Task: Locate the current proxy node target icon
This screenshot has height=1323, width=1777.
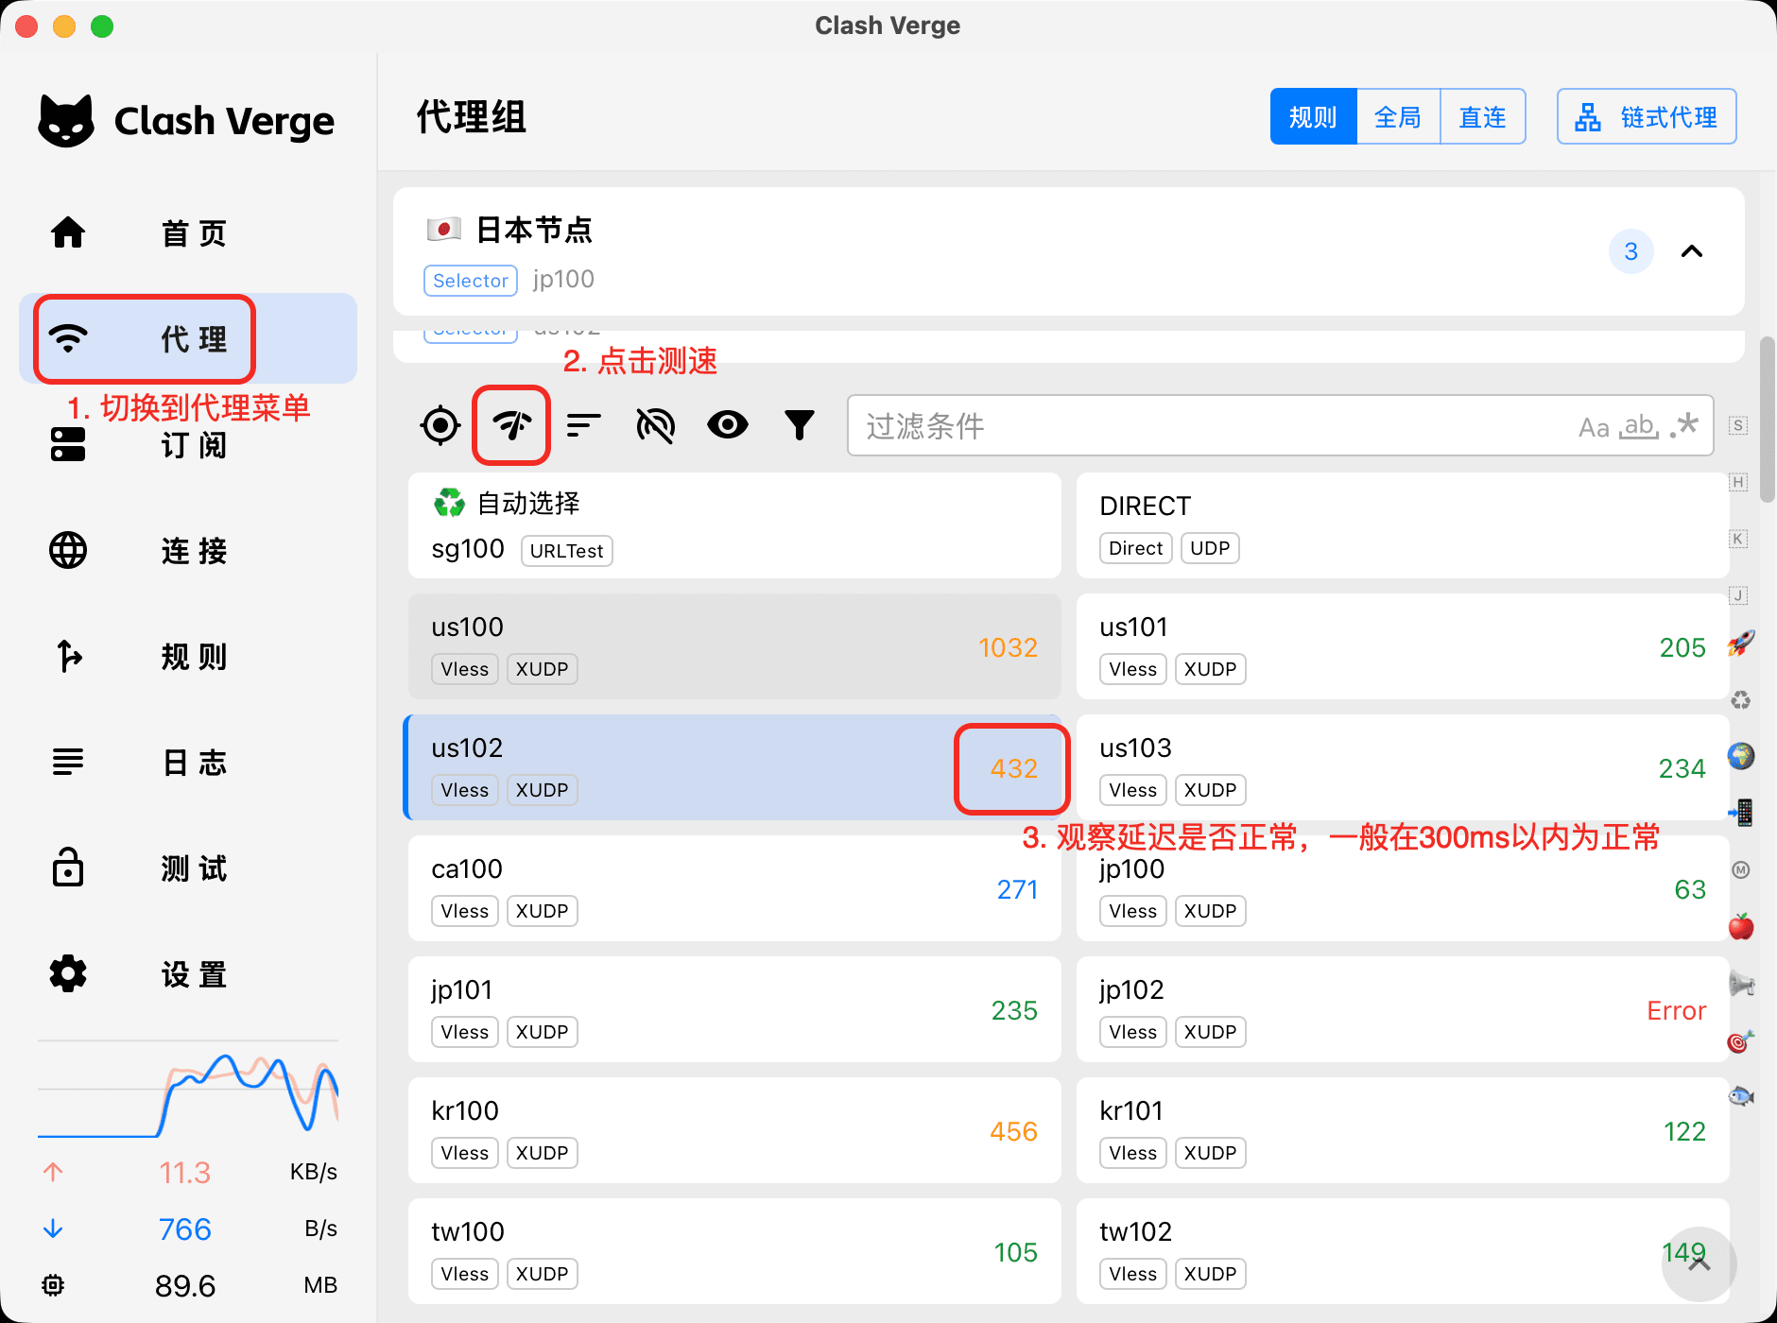Action: tap(440, 425)
